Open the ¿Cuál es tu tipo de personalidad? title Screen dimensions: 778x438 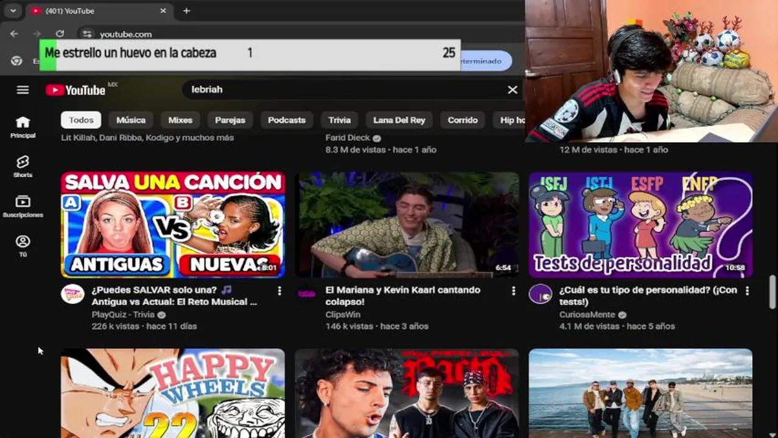648,296
